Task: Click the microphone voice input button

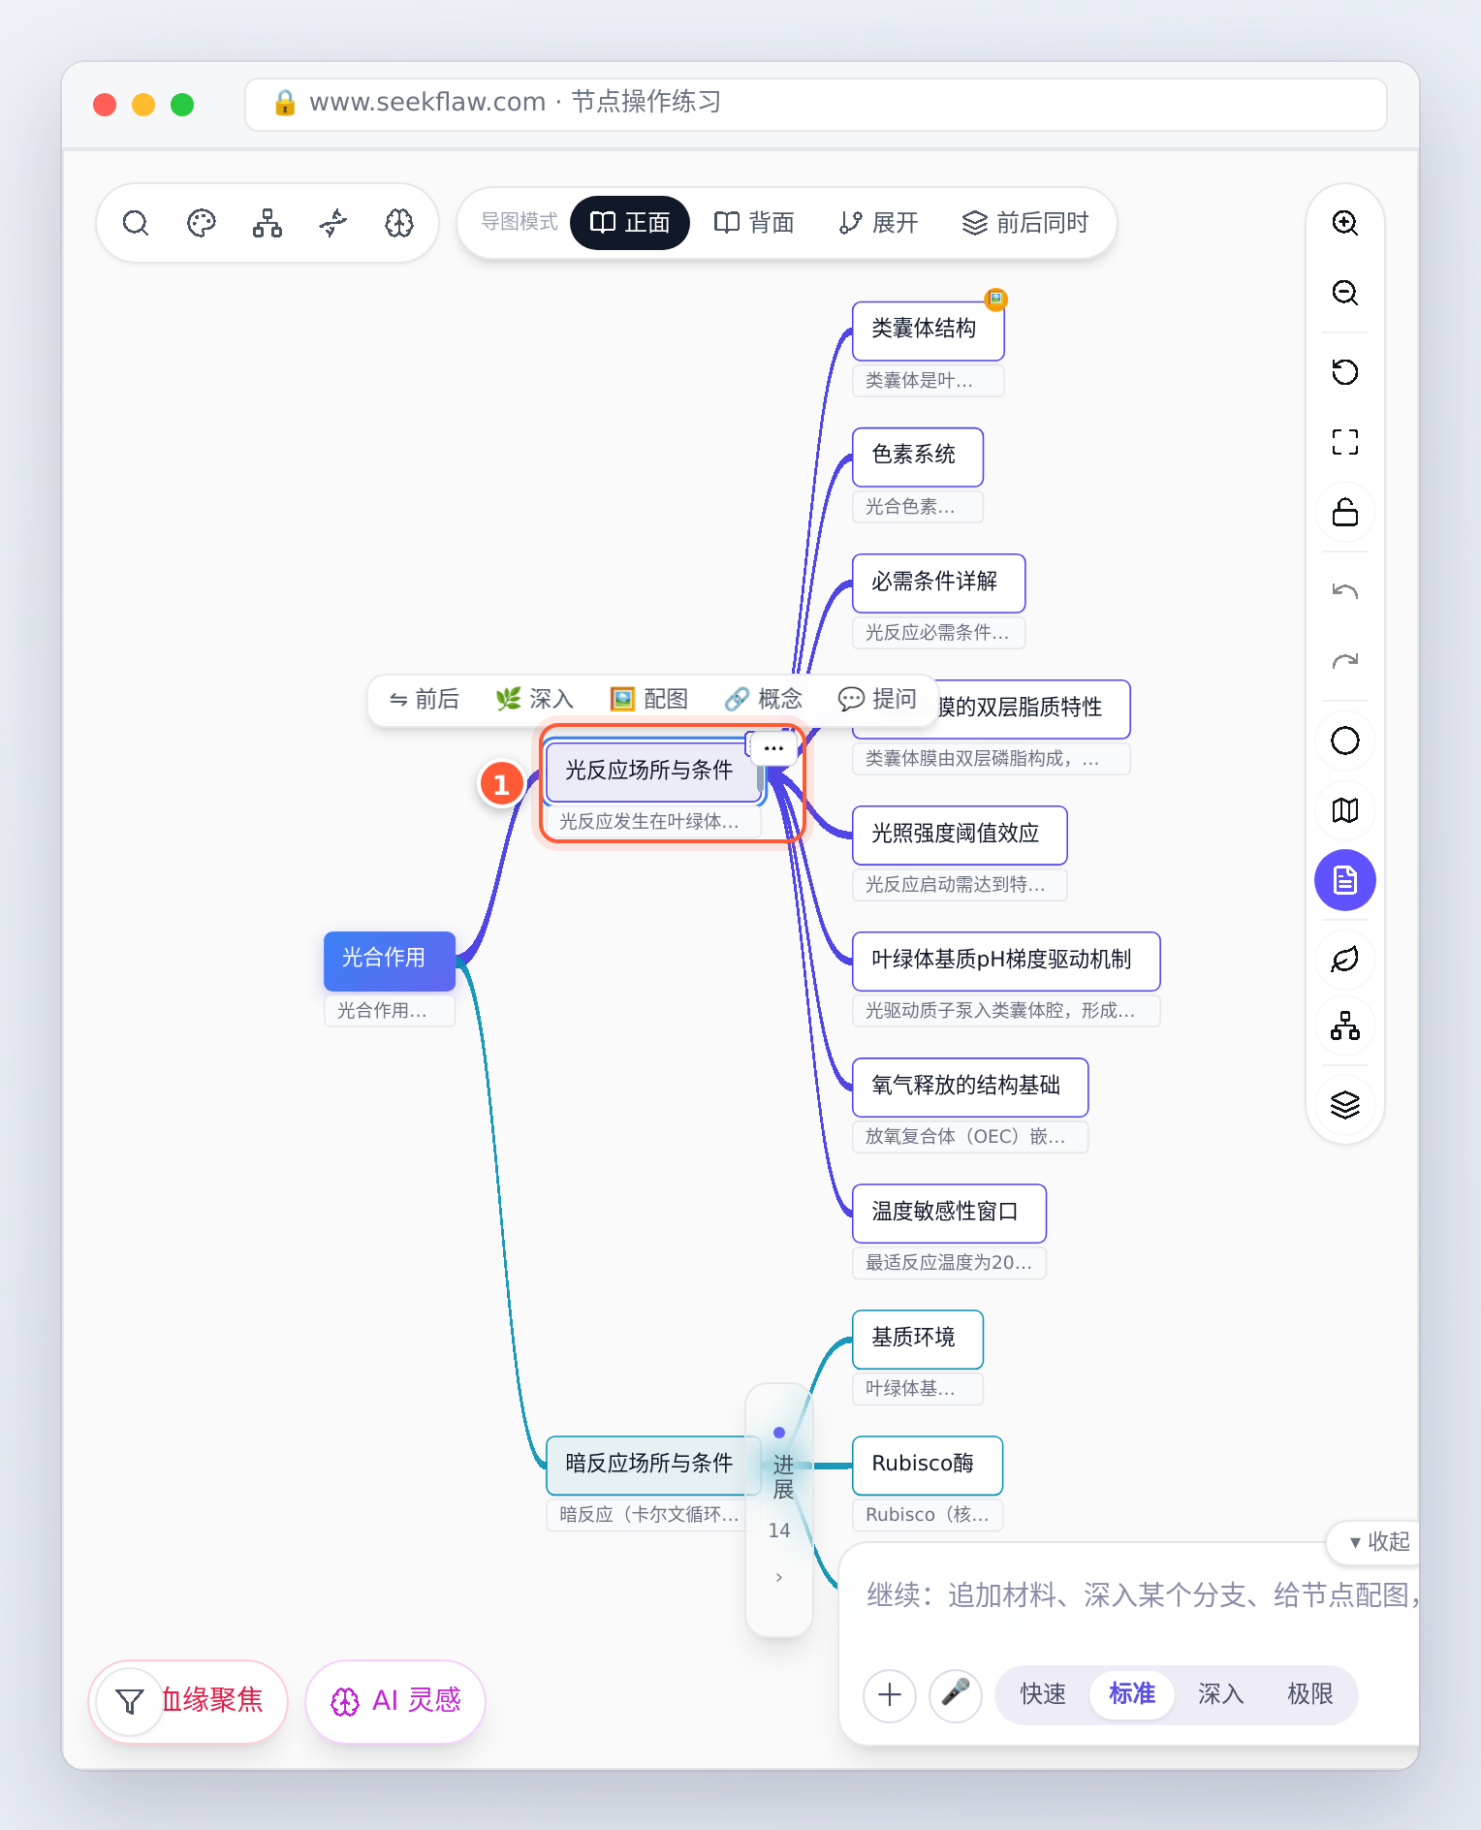Action: coord(956,1694)
